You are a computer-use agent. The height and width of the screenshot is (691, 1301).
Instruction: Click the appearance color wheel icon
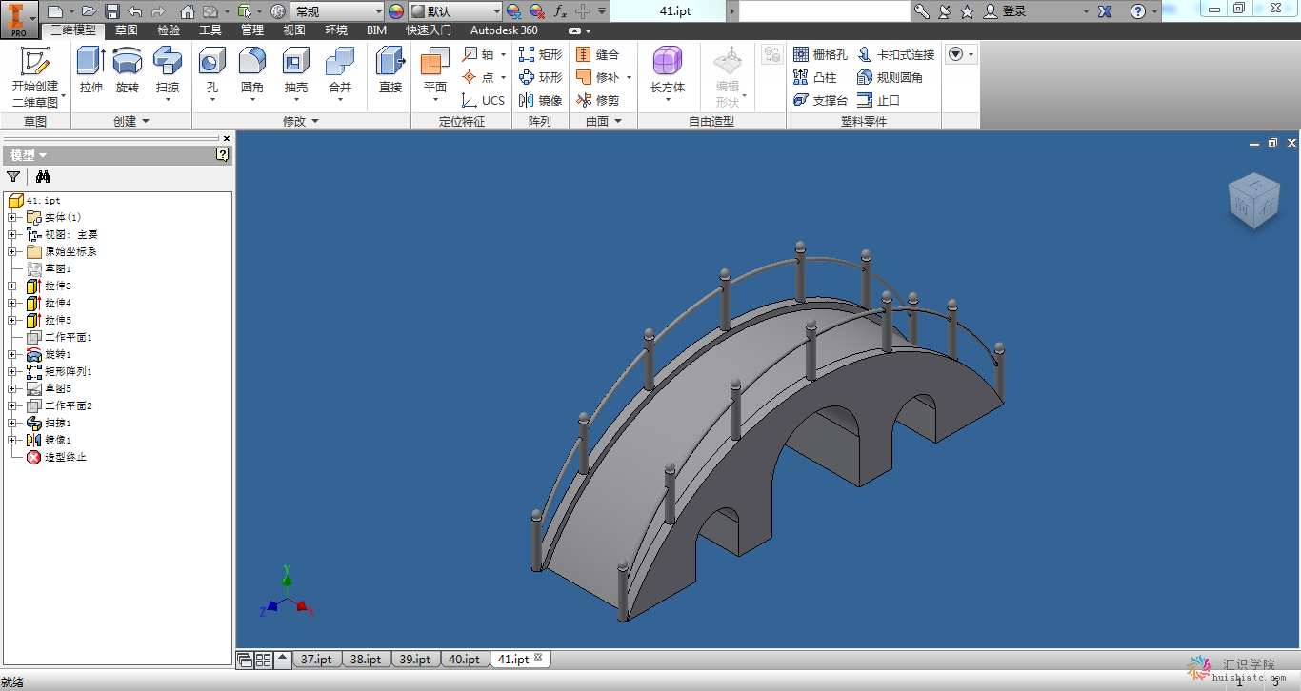point(396,11)
